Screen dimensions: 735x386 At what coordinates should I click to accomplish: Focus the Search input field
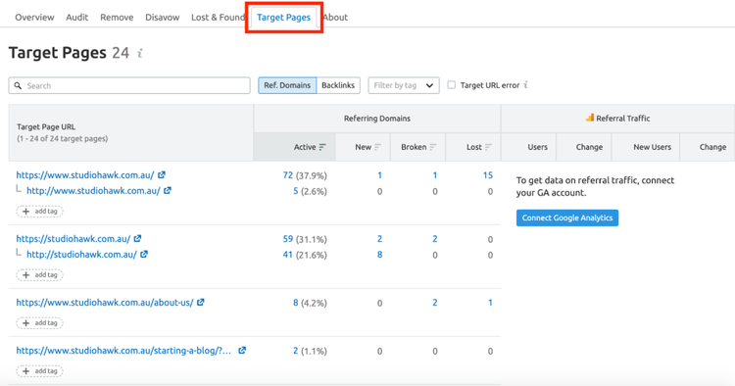pos(129,86)
